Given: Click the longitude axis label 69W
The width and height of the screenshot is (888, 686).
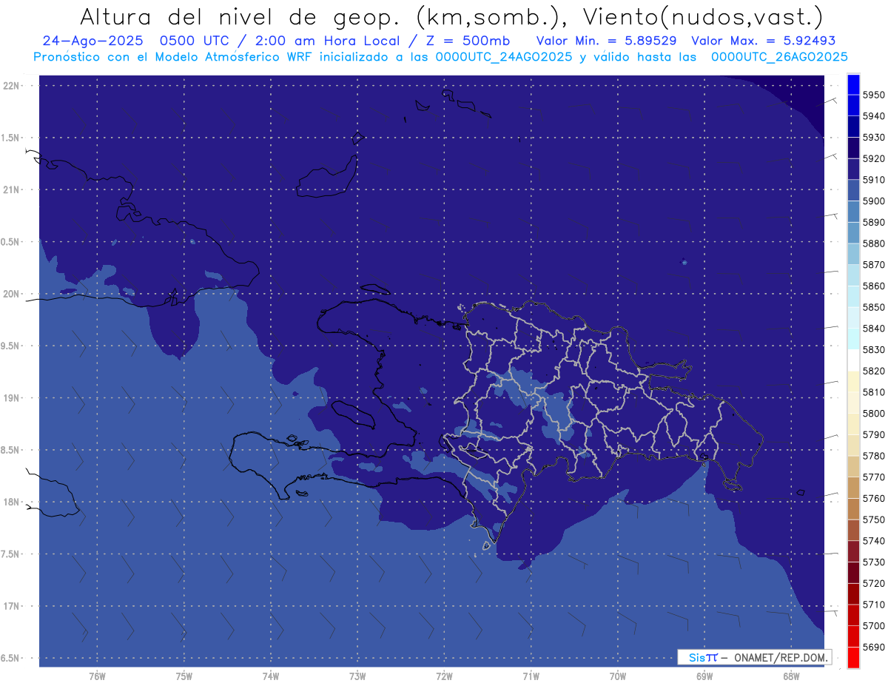Looking at the screenshot, I should (704, 676).
